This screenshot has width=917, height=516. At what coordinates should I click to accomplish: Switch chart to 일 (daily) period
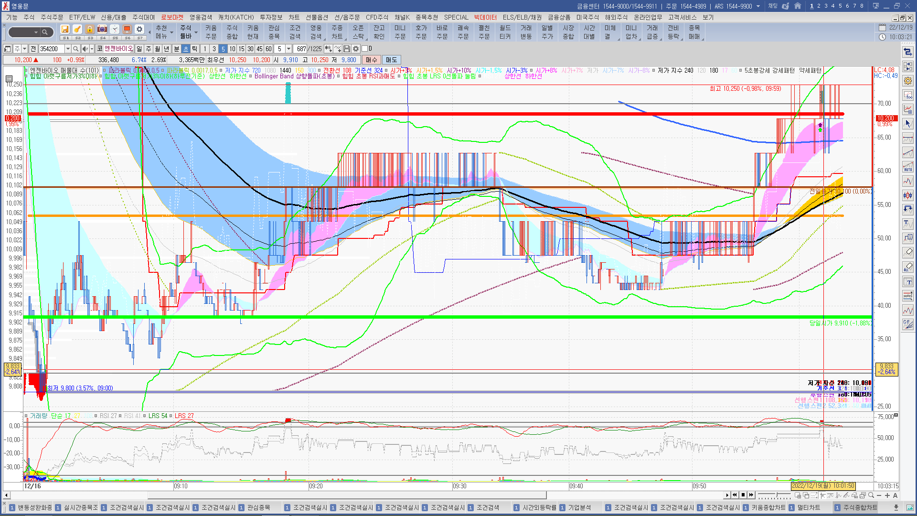click(139, 49)
